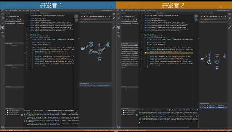Open the CloudDebugger session dropdown in 开发者 2

(214, 16)
